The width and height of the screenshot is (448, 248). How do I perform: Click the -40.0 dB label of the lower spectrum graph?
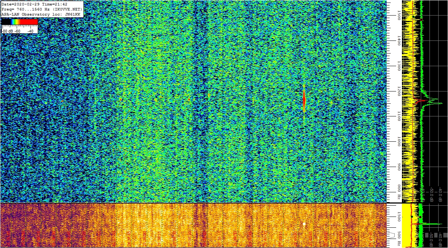pos(440,240)
